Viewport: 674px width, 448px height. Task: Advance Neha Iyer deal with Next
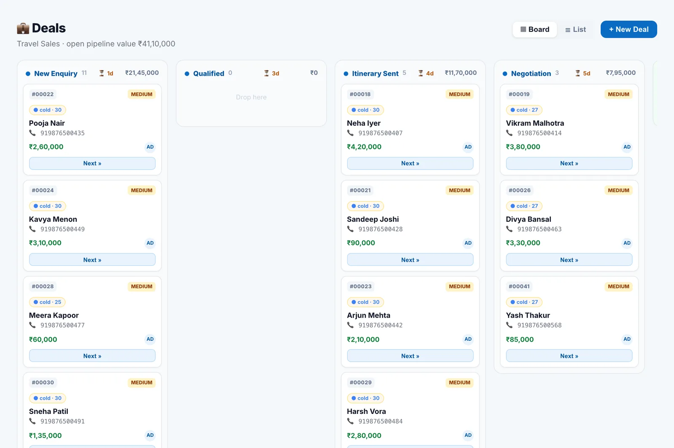[410, 164]
